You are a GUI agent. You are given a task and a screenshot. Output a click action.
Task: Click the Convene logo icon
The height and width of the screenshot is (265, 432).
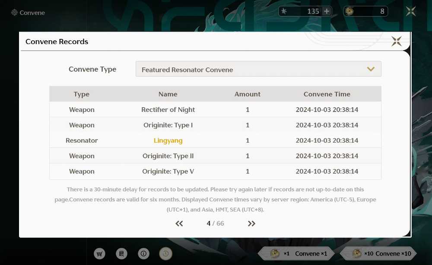click(x=14, y=13)
